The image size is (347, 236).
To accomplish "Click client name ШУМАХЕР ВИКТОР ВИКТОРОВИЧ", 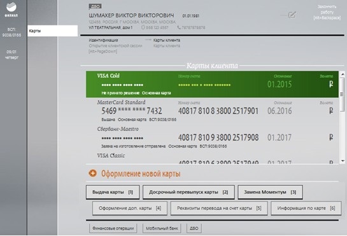I will [131, 15].
